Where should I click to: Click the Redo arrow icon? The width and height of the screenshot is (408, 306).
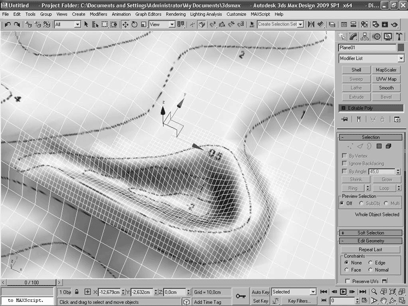point(17,24)
